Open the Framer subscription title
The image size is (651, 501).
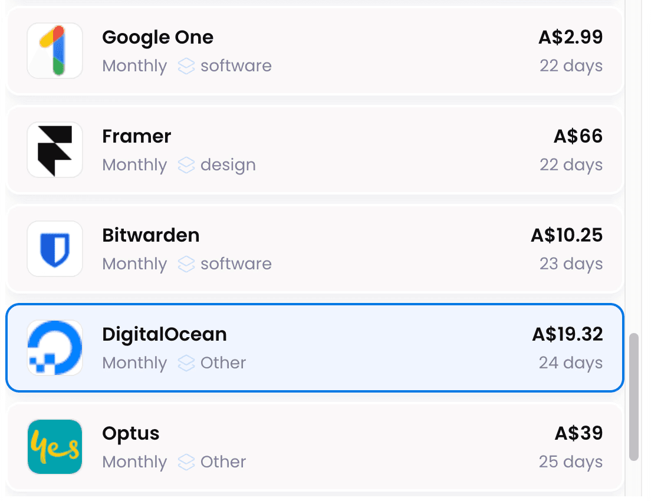pos(136,136)
